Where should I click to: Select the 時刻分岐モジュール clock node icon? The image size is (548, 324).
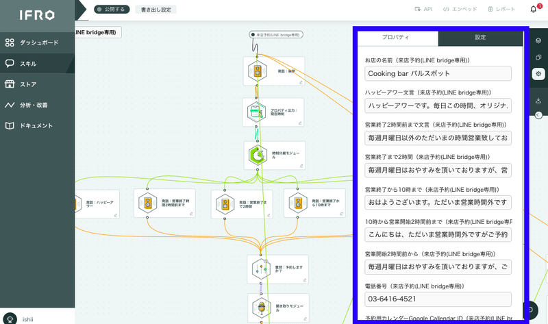click(x=258, y=155)
